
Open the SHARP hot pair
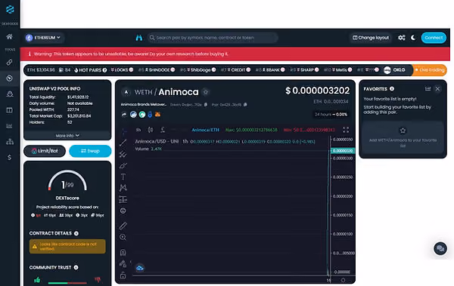tap(304, 70)
